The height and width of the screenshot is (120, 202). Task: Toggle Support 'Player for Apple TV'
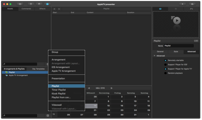pyautogui.click(x=166, y=69)
